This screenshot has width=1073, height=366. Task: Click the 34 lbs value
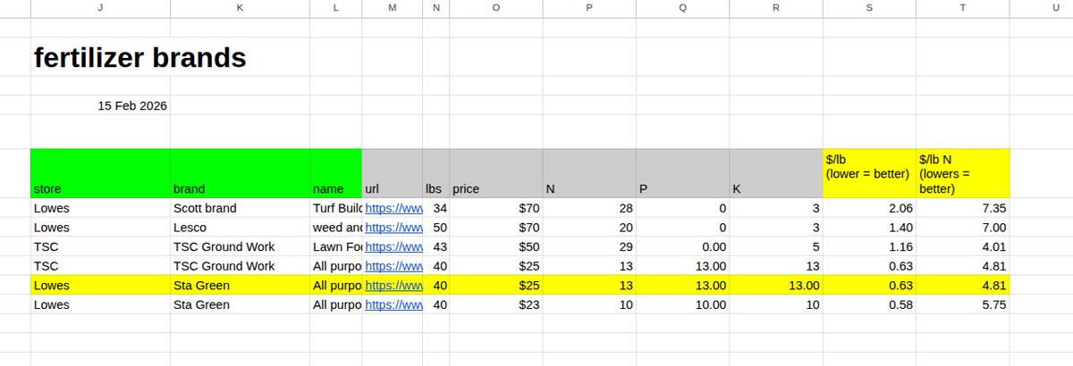pos(436,208)
